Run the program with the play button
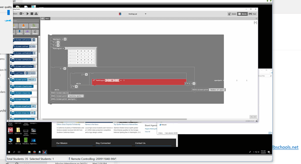 [x=27, y=14]
